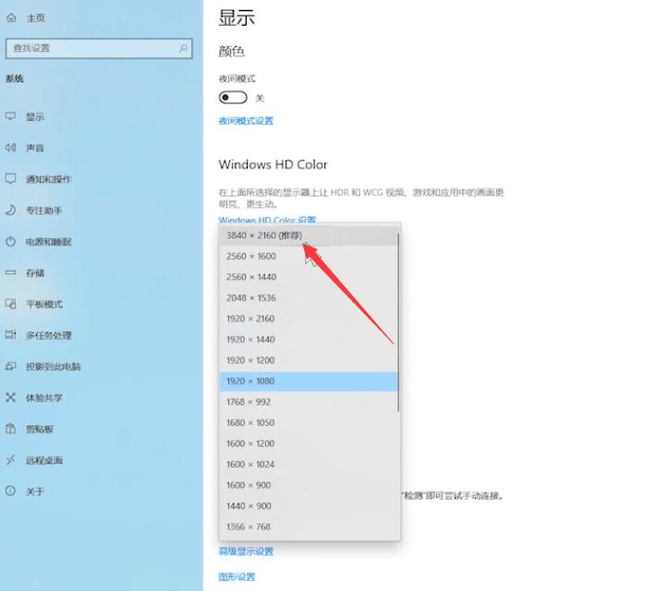Select highlighted resolution 1920 × 1080
Viewport: 657px width, 591px height.
click(x=309, y=381)
